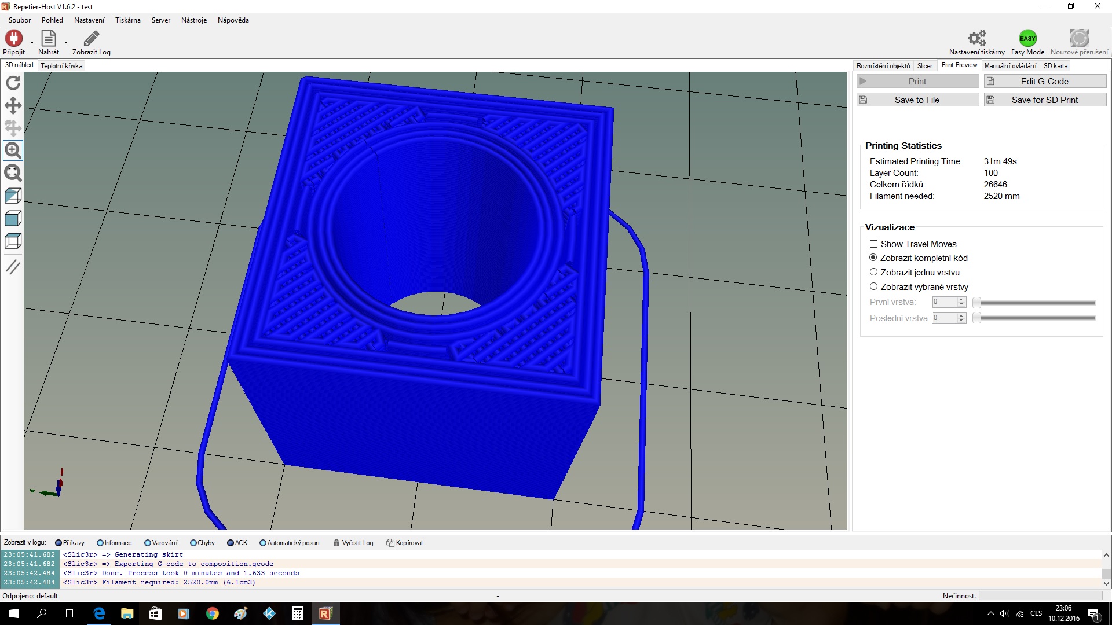
Task: Click the Poslední vrstva slider handle
Action: click(976, 318)
